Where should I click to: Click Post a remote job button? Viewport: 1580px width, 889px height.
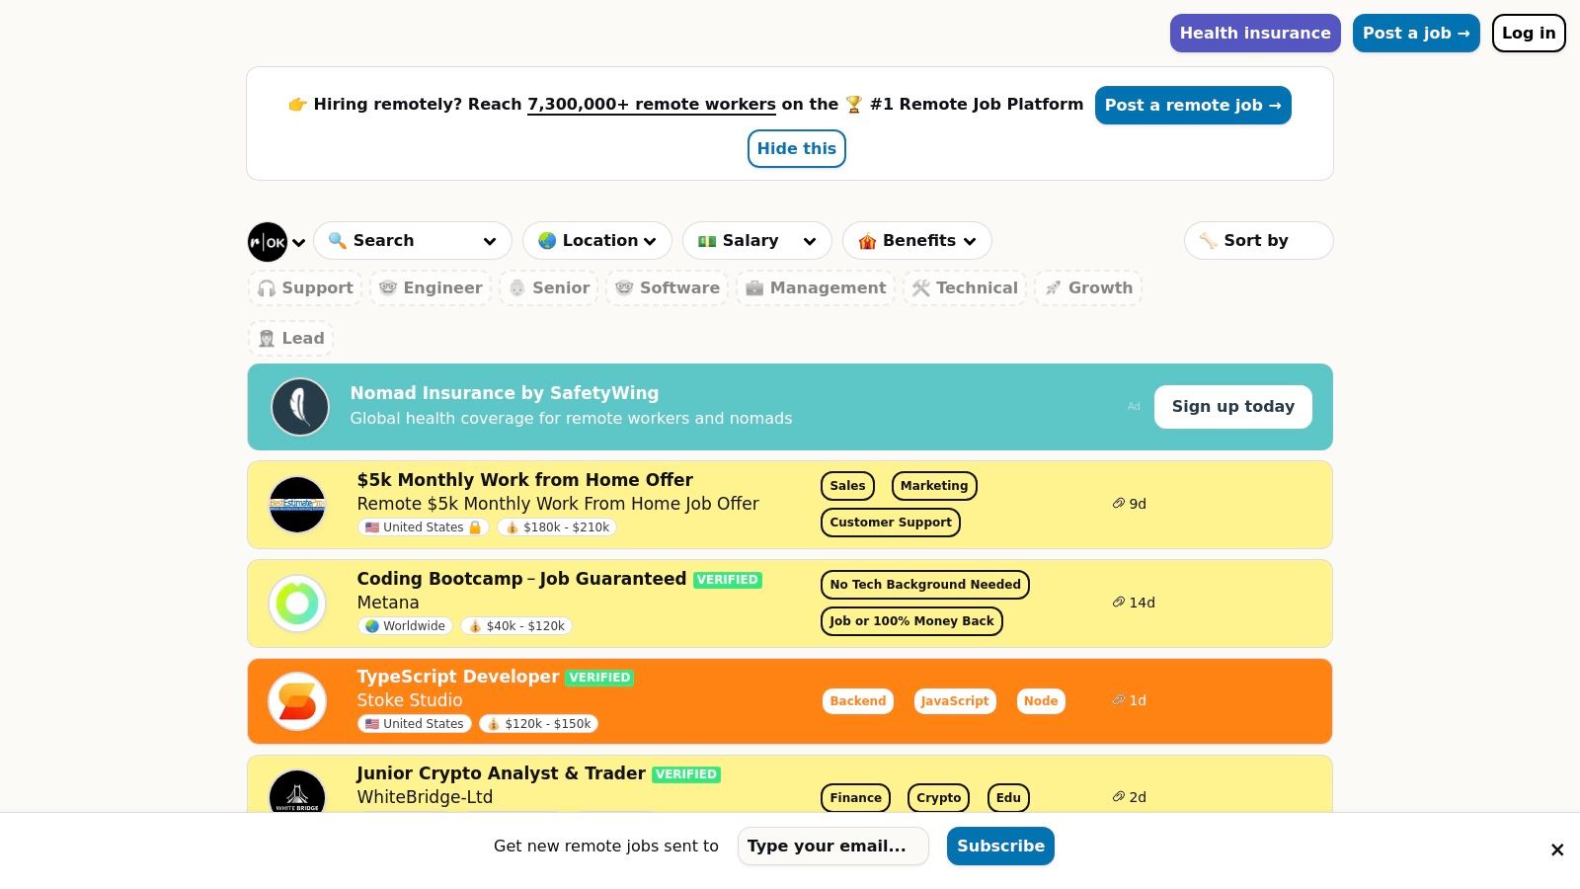pyautogui.click(x=1193, y=106)
